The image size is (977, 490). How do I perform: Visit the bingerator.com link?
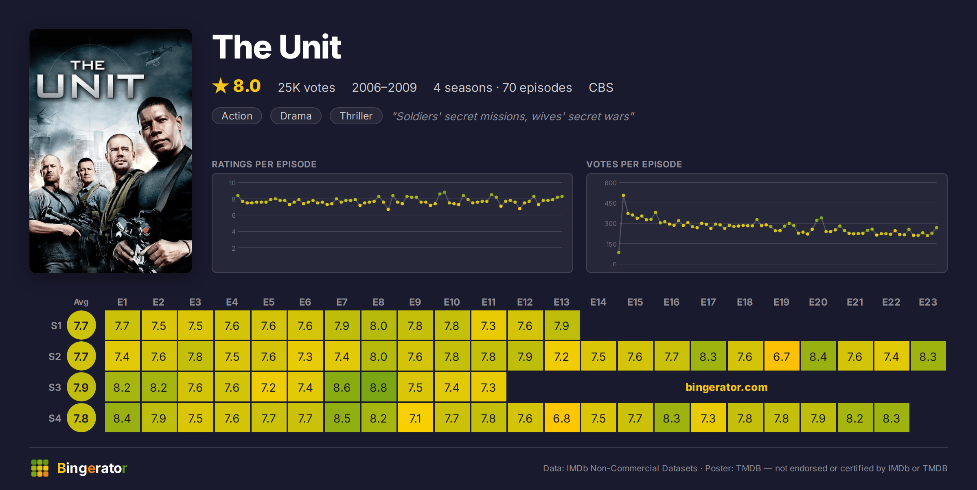[x=727, y=387]
